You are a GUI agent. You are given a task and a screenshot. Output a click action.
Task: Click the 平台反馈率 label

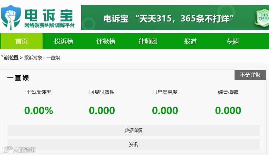(x=39, y=92)
